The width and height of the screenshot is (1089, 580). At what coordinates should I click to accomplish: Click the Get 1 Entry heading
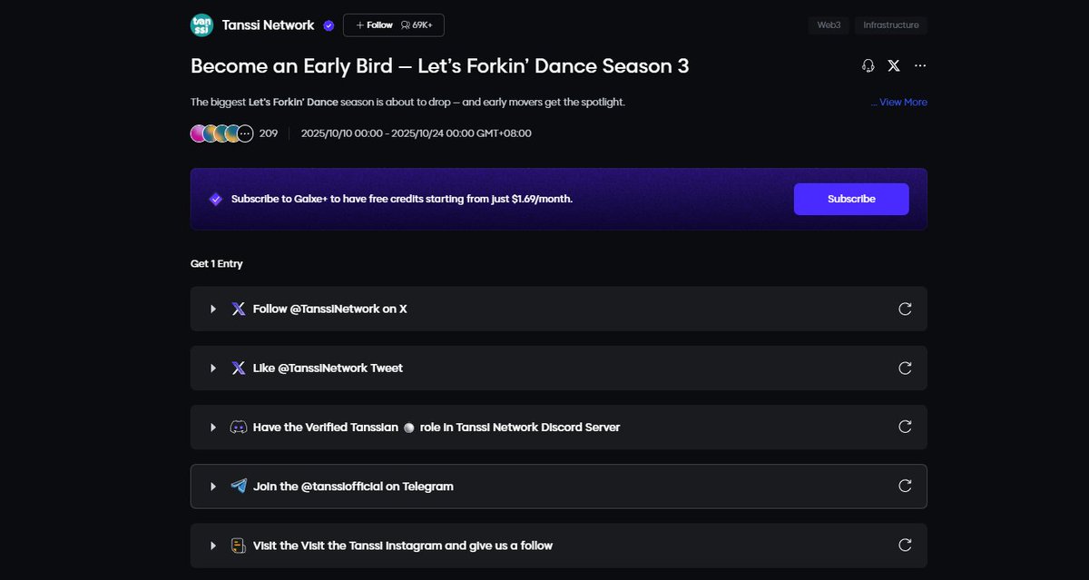click(217, 264)
